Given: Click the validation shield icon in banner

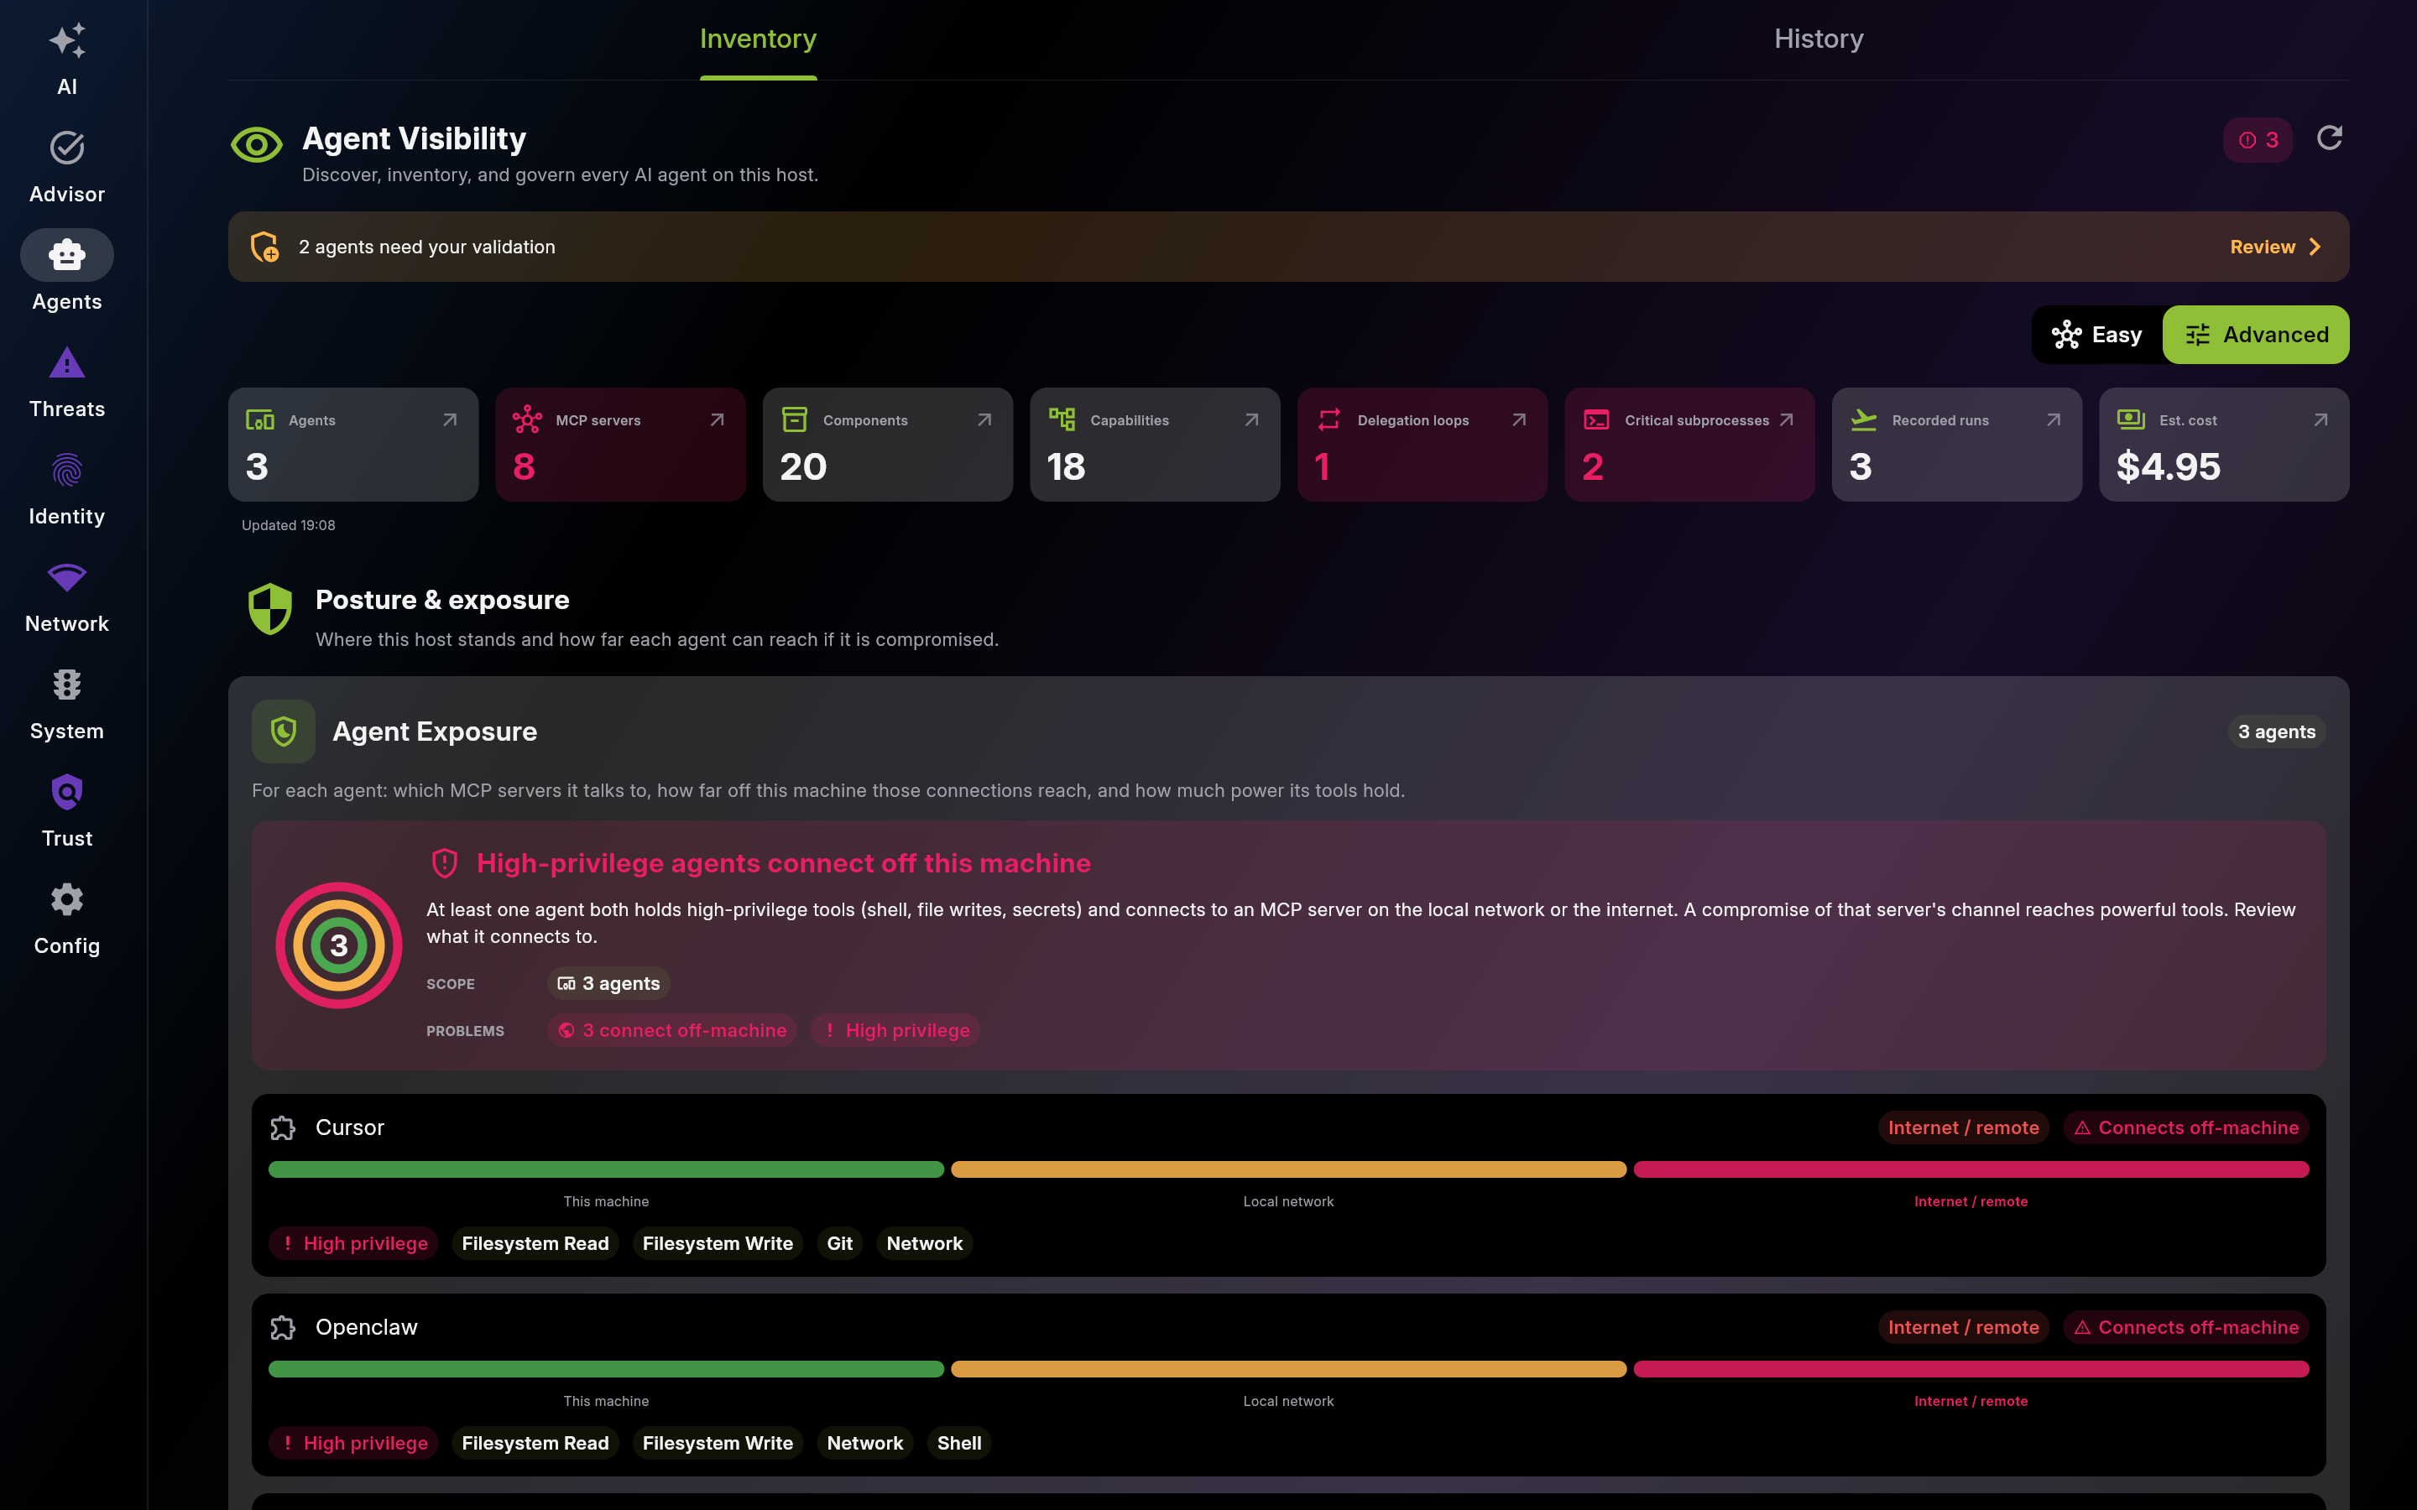Looking at the screenshot, I should [264, 247].
